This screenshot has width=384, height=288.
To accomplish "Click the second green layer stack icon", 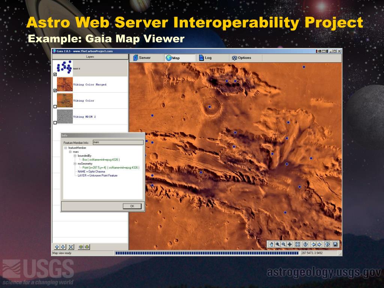I will (x=87, y=247).
